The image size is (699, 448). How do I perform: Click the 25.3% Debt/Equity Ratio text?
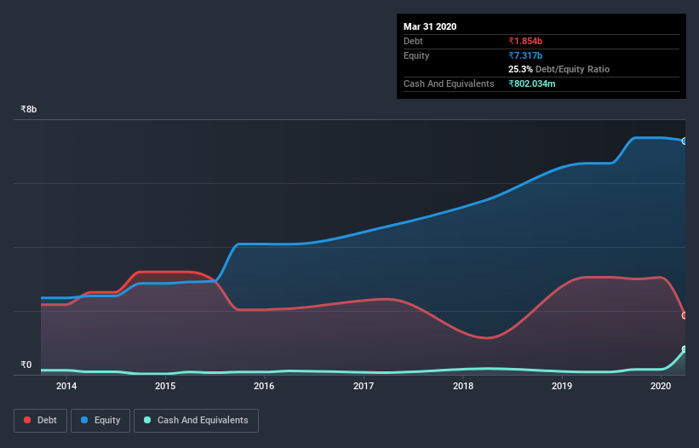(x=559, y=69)
